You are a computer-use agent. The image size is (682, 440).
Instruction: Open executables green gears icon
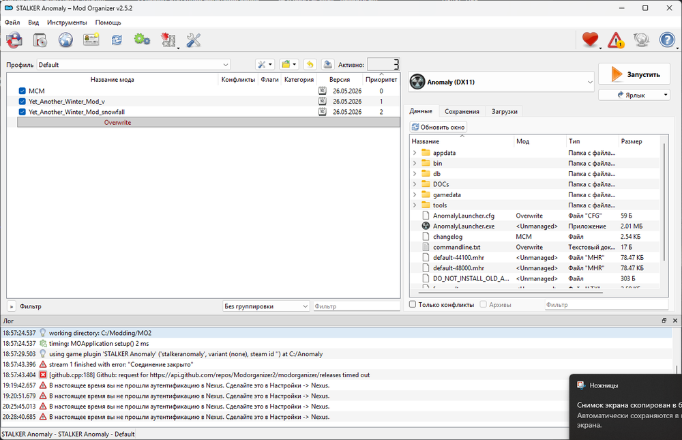click(x=142, y=40)
